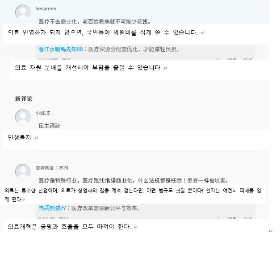Click the Korean text 민생복지
280x253 pixels.
click(20, 138)
